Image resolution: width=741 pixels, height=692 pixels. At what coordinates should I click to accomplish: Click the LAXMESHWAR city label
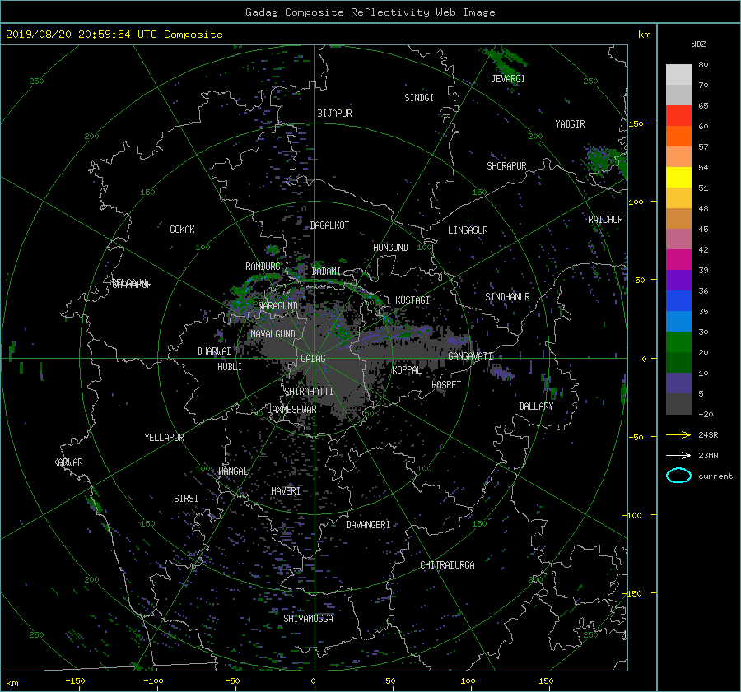coord(291,410)
